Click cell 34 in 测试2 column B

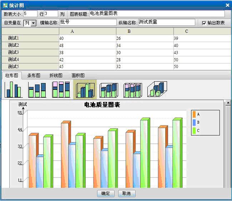coord(145,46)
